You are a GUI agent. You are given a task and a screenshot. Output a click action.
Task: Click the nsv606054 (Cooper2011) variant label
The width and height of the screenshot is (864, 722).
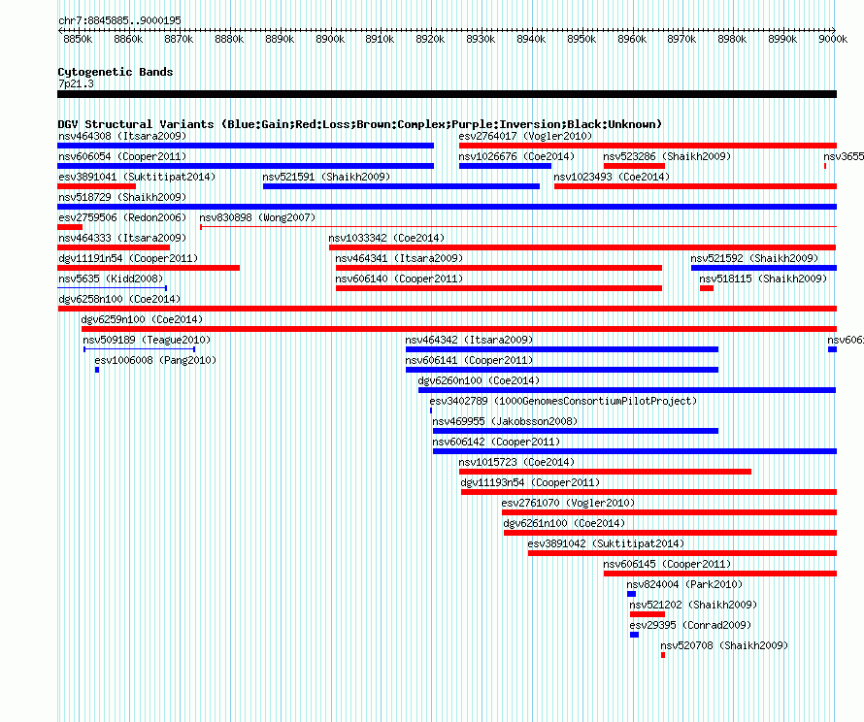[x=122, y=156]
